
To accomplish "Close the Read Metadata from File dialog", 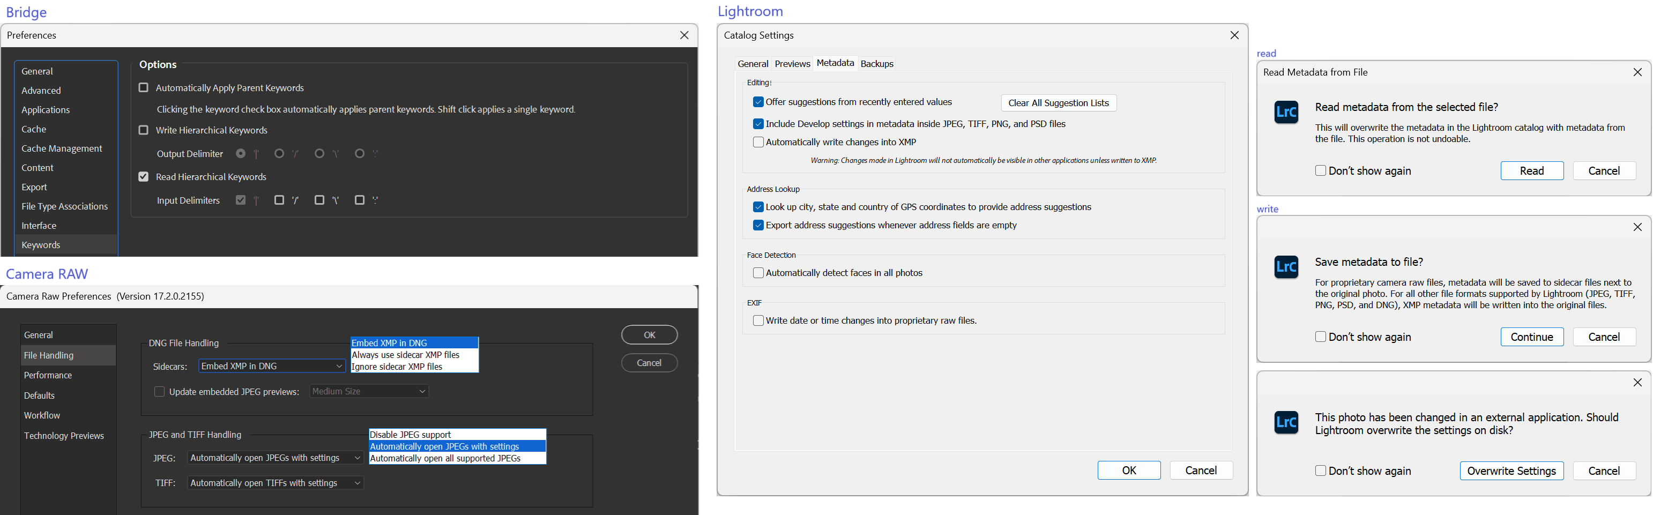I will coord(1637,72).
